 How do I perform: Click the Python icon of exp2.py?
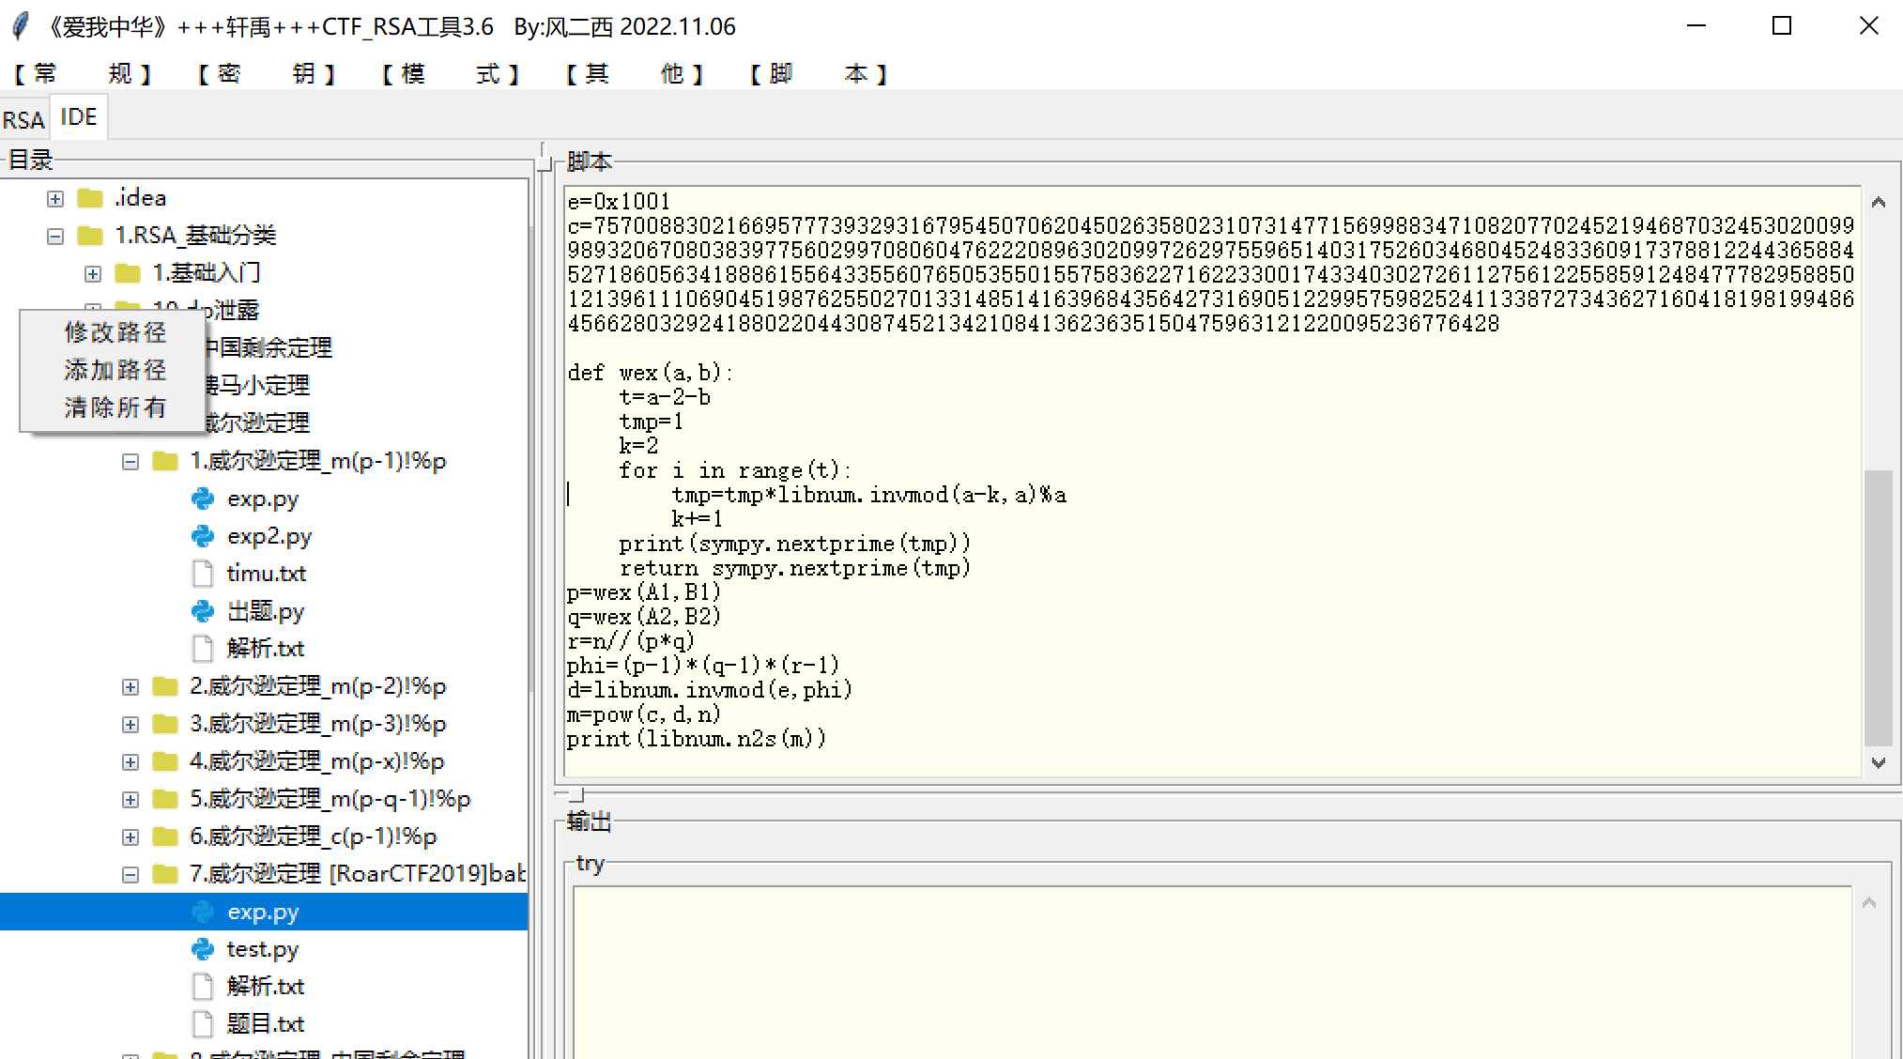coord(202,536)
